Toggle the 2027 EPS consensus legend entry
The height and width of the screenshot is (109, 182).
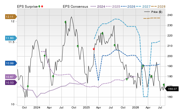(143, 7)
